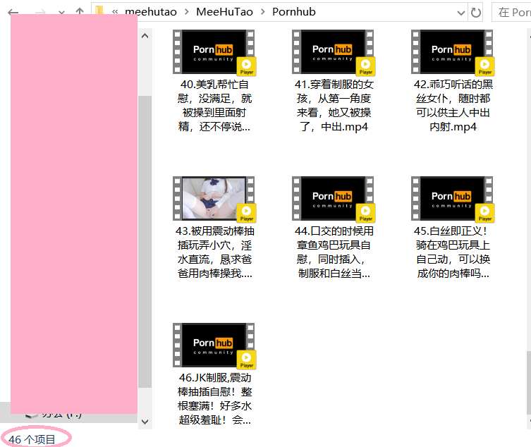Open chevron between MeeHuTao and Pornhub breadcrumbs

tap(263, 12)
